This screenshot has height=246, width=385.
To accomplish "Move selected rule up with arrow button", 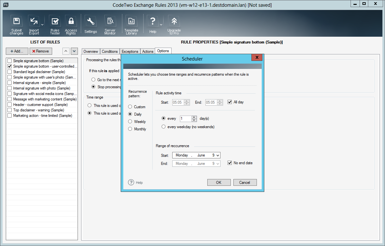I will tap(66, 51).
